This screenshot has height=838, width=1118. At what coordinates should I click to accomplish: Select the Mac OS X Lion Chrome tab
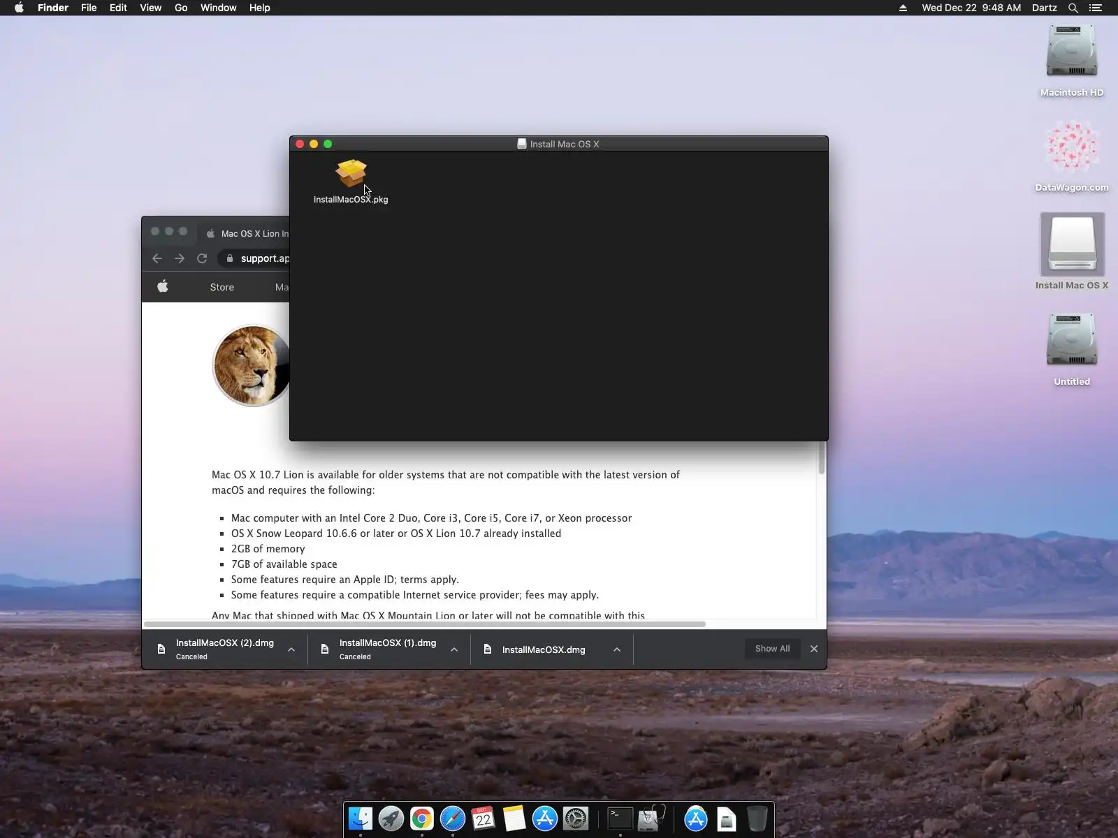click(245, 233)
